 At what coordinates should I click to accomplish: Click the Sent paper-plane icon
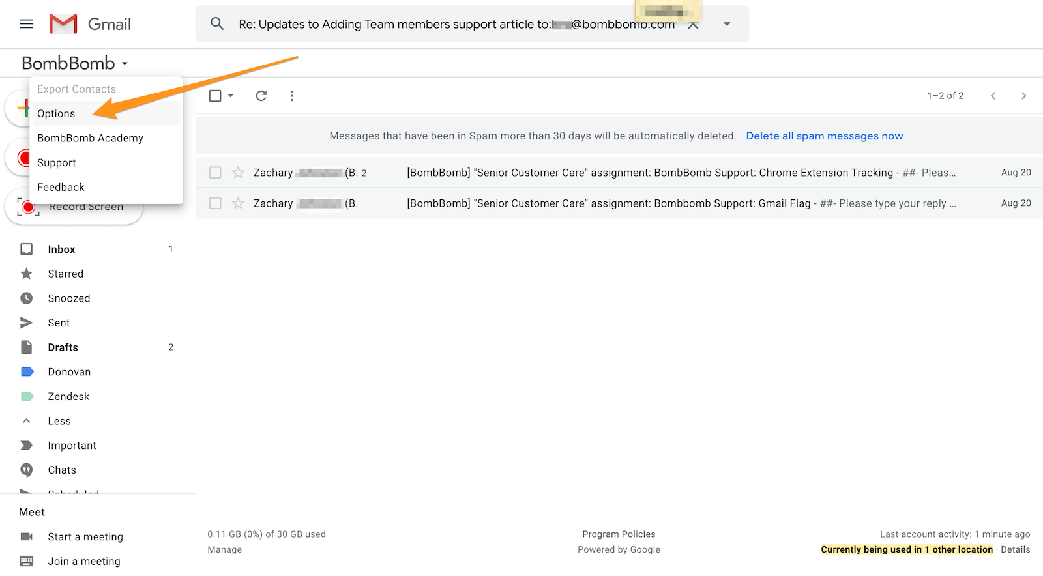point(27,323)
